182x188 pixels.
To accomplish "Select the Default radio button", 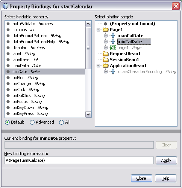I will coord(8,122).
